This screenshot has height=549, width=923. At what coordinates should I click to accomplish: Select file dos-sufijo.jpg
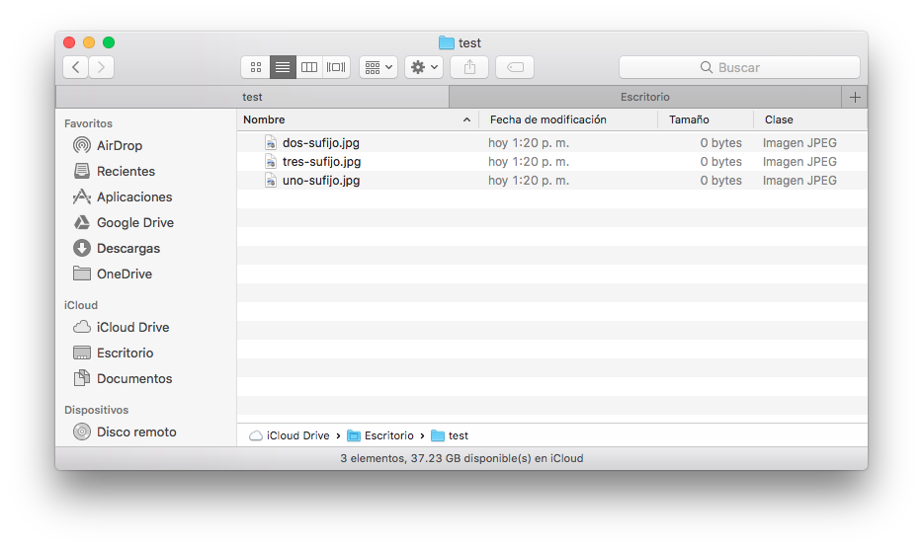click(x=321, y=142)
